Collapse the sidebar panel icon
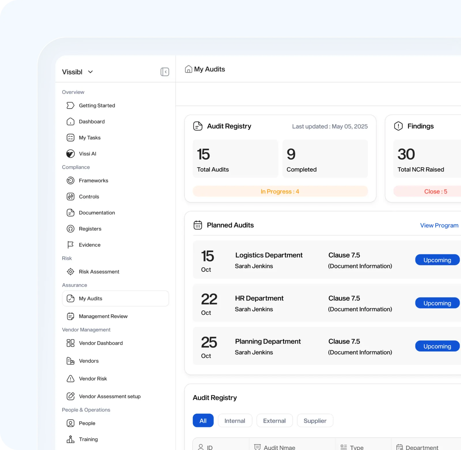This screenshot has width=461, height=450. click(x=165, y=72)
